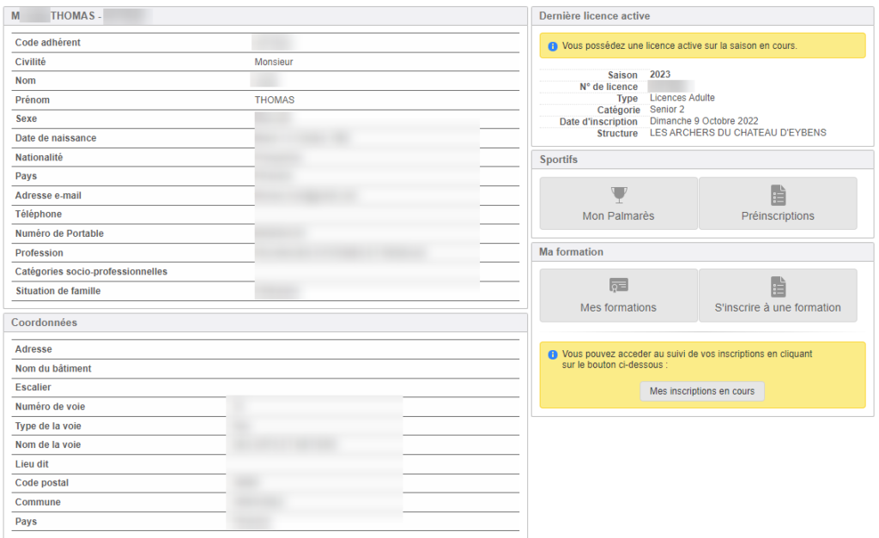This screenshot has height=538, width=879.
Task: Click the Senior 2 category value
Action: [x=667, y=110]
